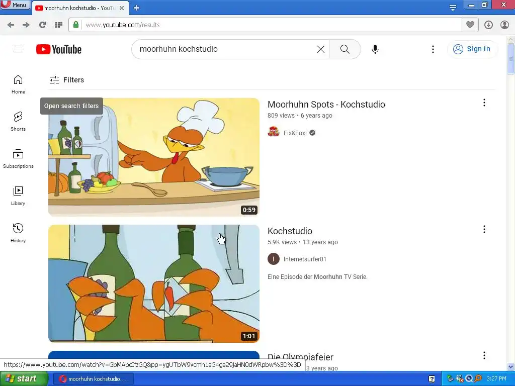
Task: Click the magnifier search button
Action: (345, 49)
